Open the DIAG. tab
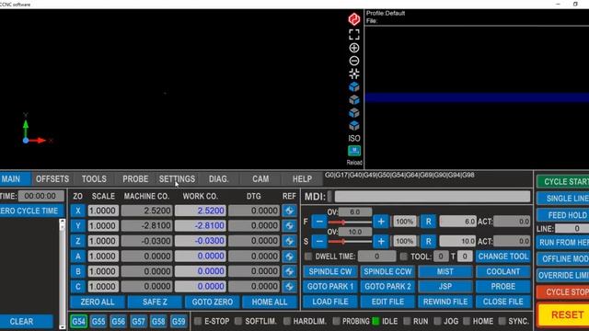The width and height of the screenshot is (589, 331). click(x=219, y=179)
